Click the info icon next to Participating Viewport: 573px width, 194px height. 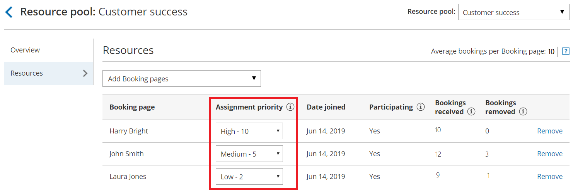click(421, 107)
